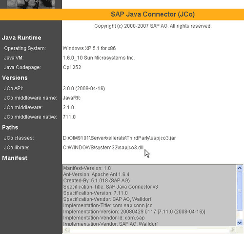
Task: Select the Java Runtime section heading
Action: [21, 38]
